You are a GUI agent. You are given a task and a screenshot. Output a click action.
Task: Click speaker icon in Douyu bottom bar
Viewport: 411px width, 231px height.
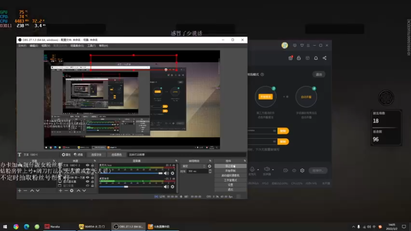[x=267, y=169]
